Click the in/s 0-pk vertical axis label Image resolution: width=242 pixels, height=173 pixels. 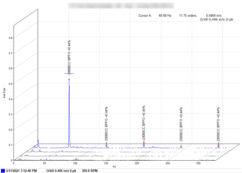4,93
